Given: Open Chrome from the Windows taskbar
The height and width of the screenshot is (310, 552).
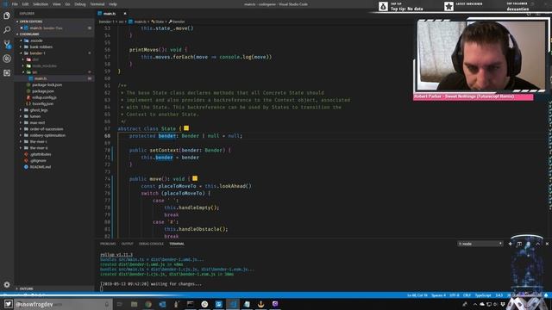Looking at the screenshot, I should pos(148,304).
